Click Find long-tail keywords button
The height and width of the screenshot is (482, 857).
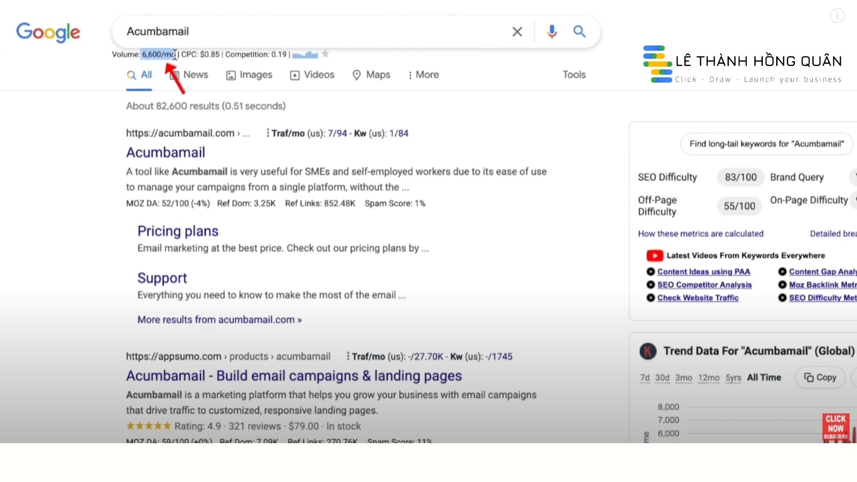pyautogui.click(x=766, y=144)
